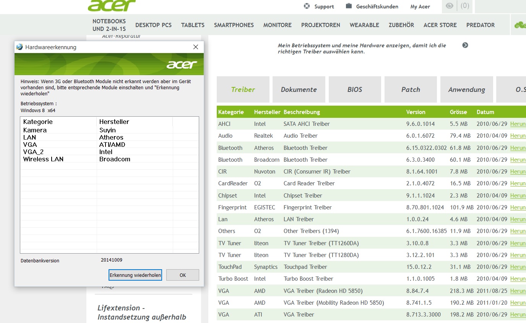The image size is (526, 323).
Task: Switch to the BIOS tab
Action: point(355,89)
